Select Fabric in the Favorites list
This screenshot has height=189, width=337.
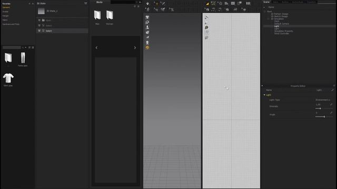[x=5, y=20]
